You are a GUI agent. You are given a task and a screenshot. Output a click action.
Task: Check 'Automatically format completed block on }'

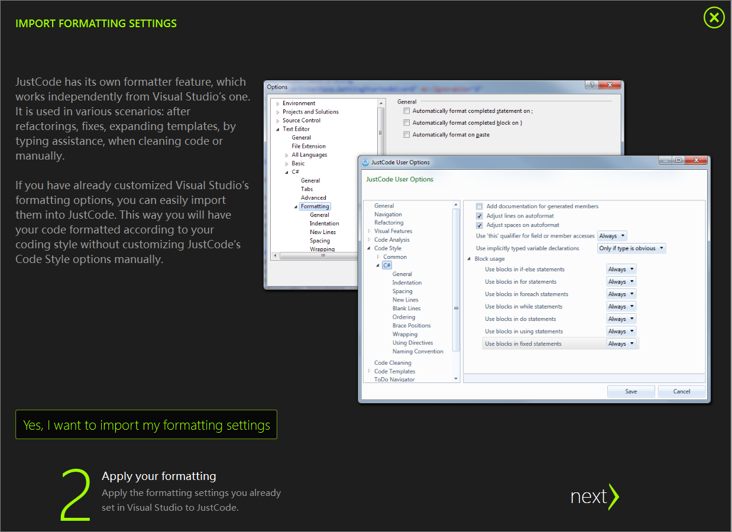pyautogui.click(x=406, y=122)
